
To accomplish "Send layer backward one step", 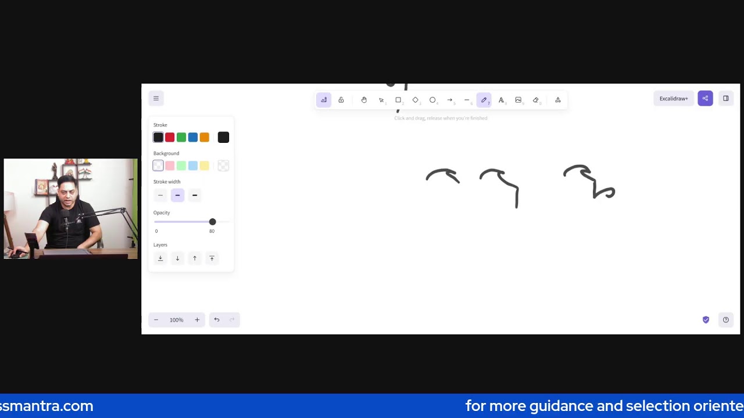I will click(x=178, y=258).
